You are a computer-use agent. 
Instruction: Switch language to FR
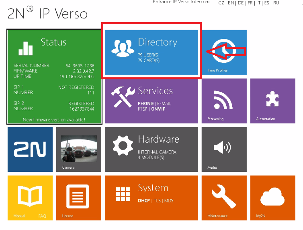pyautogui.click(x=250, y=3)
